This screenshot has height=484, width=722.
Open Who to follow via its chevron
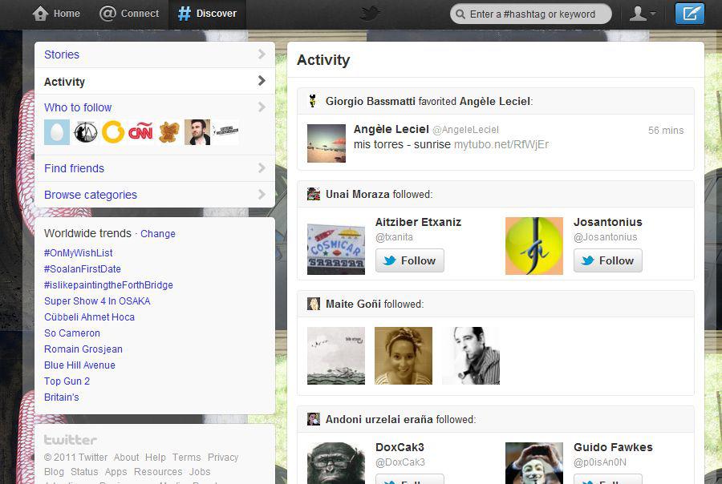pyautogui.click(x=262, y=107)
